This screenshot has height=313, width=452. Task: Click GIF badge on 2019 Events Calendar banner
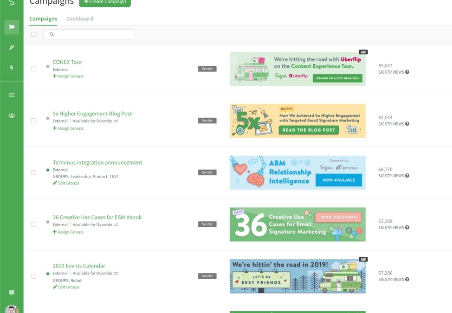click(x=363, y=259)
